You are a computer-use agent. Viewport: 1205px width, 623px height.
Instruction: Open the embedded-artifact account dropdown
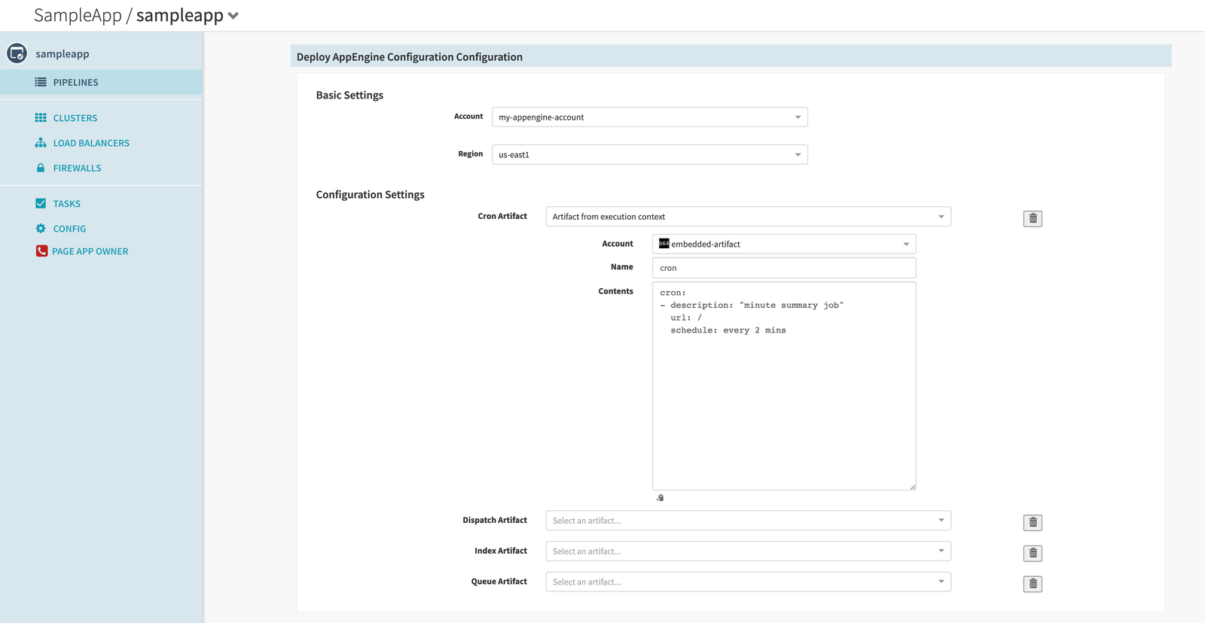[783, 244]
